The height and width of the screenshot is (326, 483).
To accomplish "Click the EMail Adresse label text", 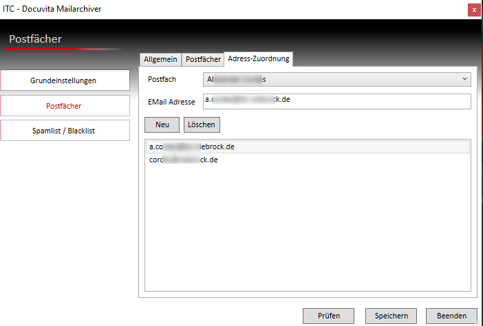I will tap(172, 102).
